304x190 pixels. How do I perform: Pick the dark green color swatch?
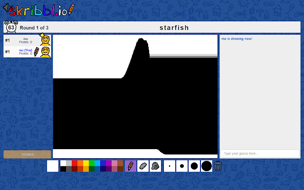[92, 169]
